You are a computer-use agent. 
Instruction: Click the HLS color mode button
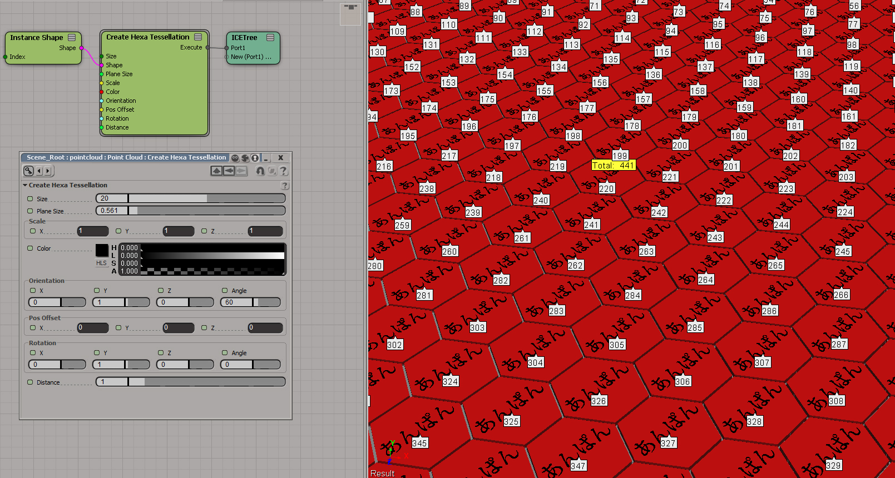pyautogui.click(x=101, y=263)
